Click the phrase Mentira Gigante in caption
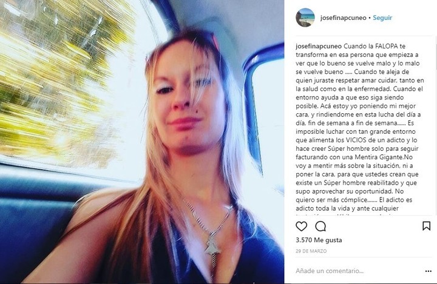 (x=379, y=157)
